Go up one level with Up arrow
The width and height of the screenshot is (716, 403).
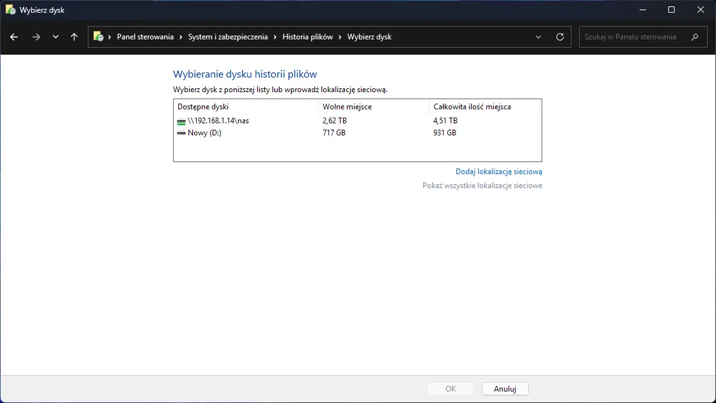tap(74, 37)
